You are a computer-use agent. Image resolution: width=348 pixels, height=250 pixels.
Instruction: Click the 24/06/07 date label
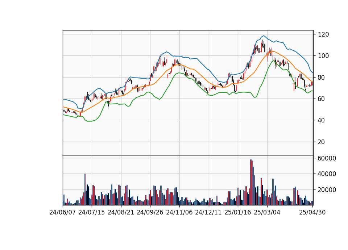pos(63,213)
